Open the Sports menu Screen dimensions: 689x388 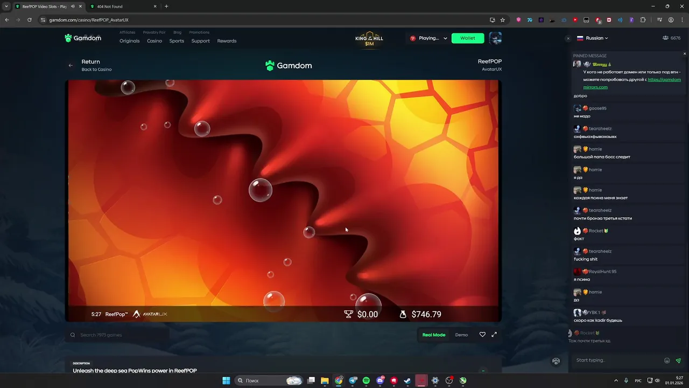click(x=177, y=41)
